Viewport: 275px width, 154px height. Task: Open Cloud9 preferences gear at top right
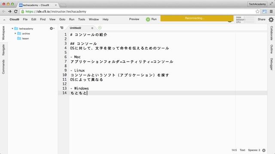point(271,20)
